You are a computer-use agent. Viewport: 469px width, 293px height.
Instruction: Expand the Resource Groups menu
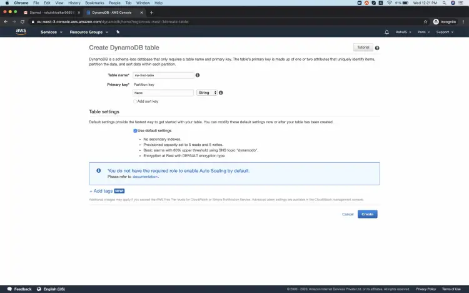point(89,32)
